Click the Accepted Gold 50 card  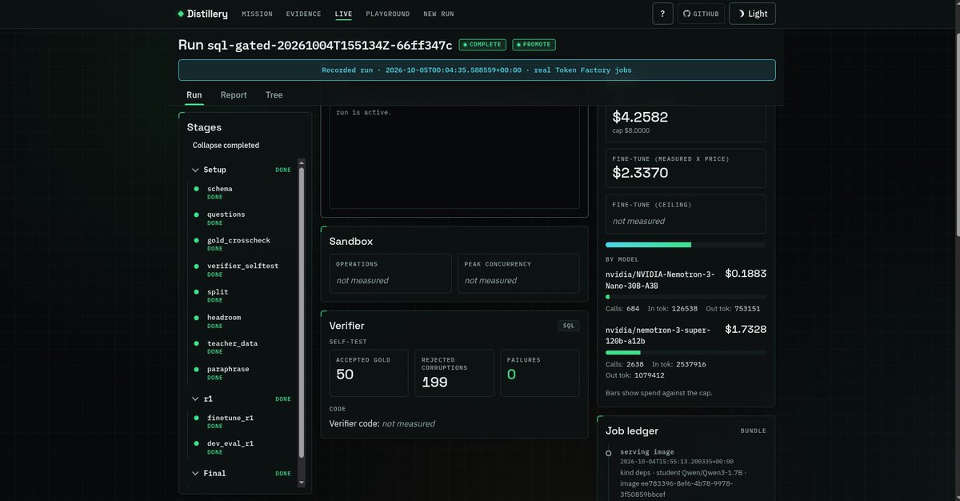(369, 373)
